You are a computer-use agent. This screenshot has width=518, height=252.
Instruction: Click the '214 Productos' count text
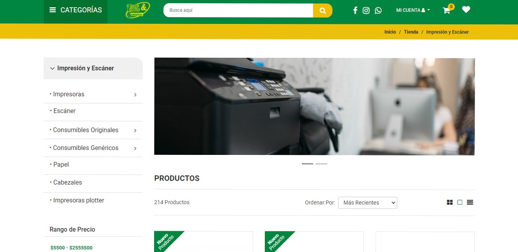click(172, 202)
